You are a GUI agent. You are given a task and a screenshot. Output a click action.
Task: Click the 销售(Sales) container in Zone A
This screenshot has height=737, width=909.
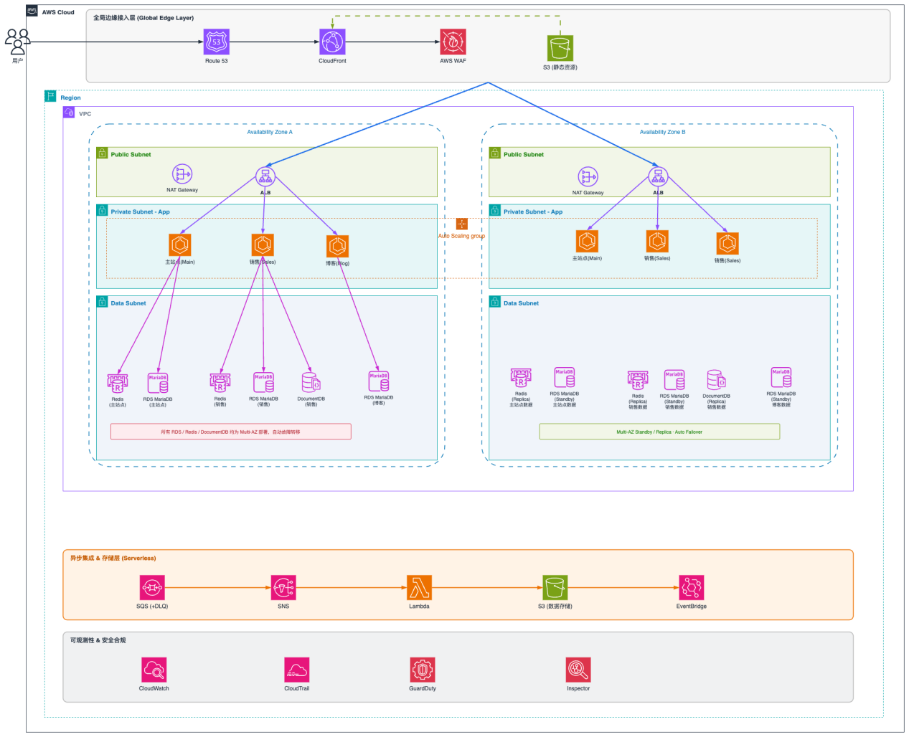click(263, 245)
